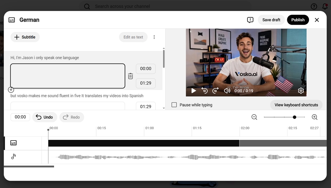Viewport: 331px width, 188px height.
Task: Play the video preview
Action: pyautogui.click(x=193, y=91)
